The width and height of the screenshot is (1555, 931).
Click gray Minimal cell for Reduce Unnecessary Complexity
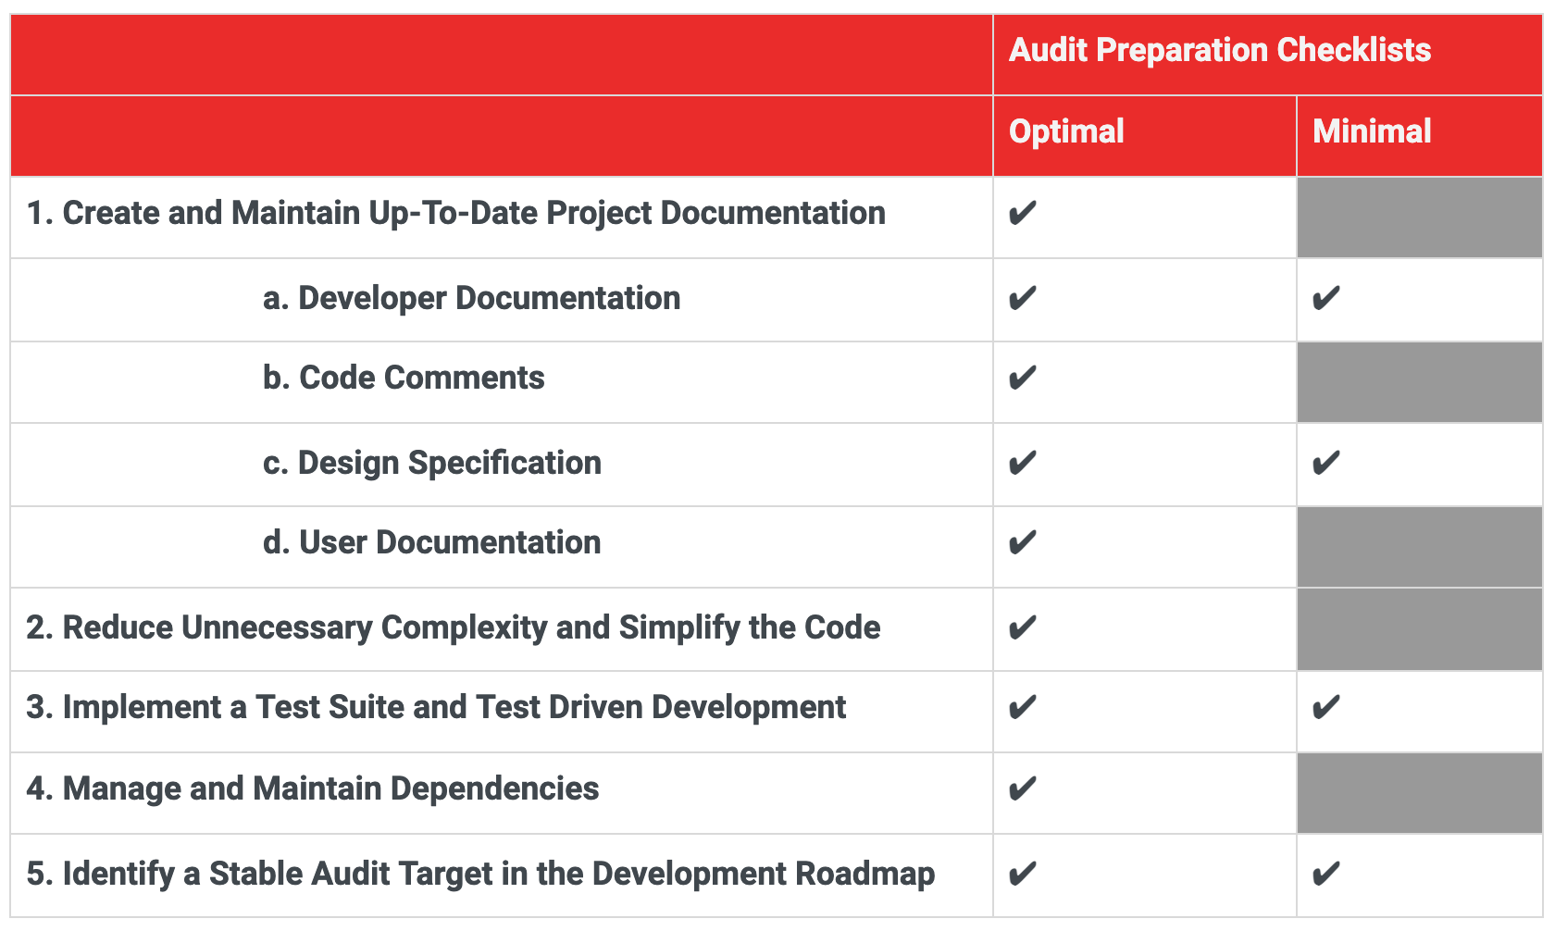1420,630
